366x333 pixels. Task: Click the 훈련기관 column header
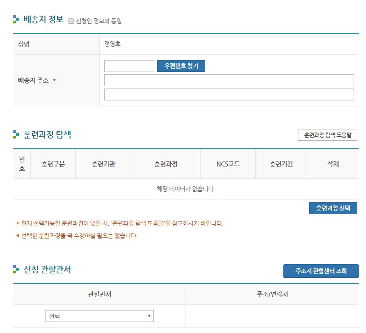103,164
